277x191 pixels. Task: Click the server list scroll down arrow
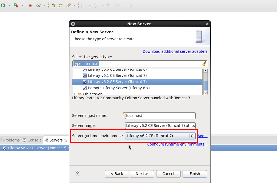pyautogui.click(x=205, y=93)
